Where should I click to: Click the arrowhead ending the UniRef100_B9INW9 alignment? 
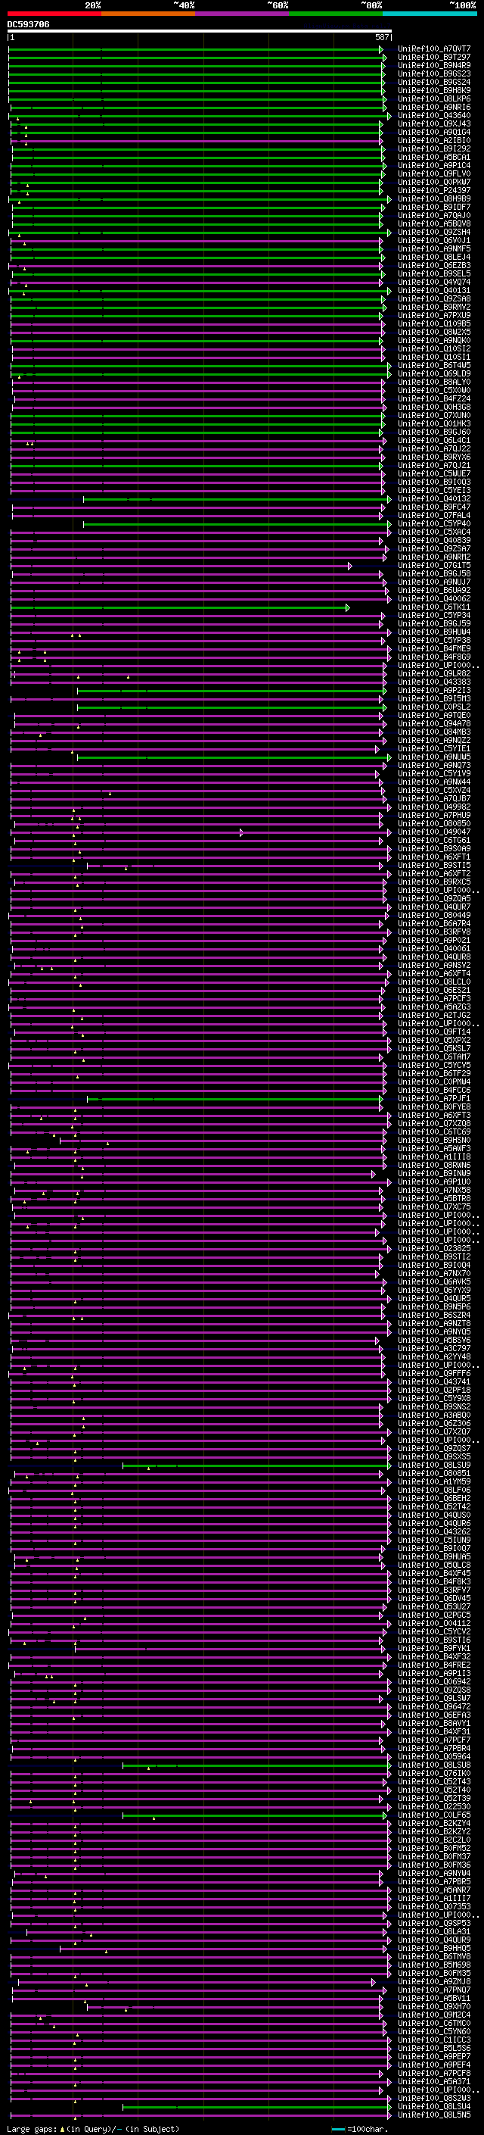(x=374, y=1175)
